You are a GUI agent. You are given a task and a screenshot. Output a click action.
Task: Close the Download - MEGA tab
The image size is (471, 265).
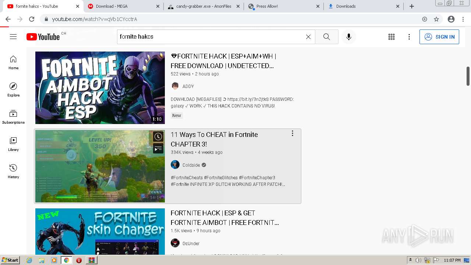(158, 6)
